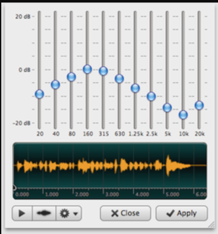Image resolution: width=218 pixels, height=234 pixels.
Task: Click the 20k band slider knob
Action: [x=199, y=106]
